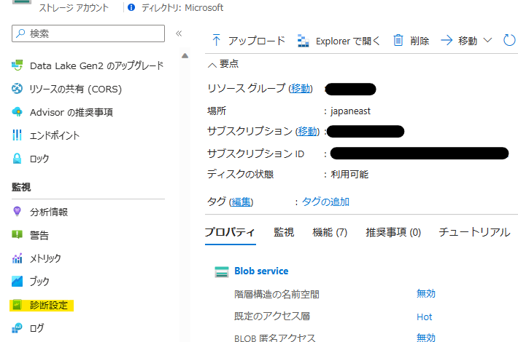
Task: Click the sidebar scroll up arrow
Action: coord(185,56)
